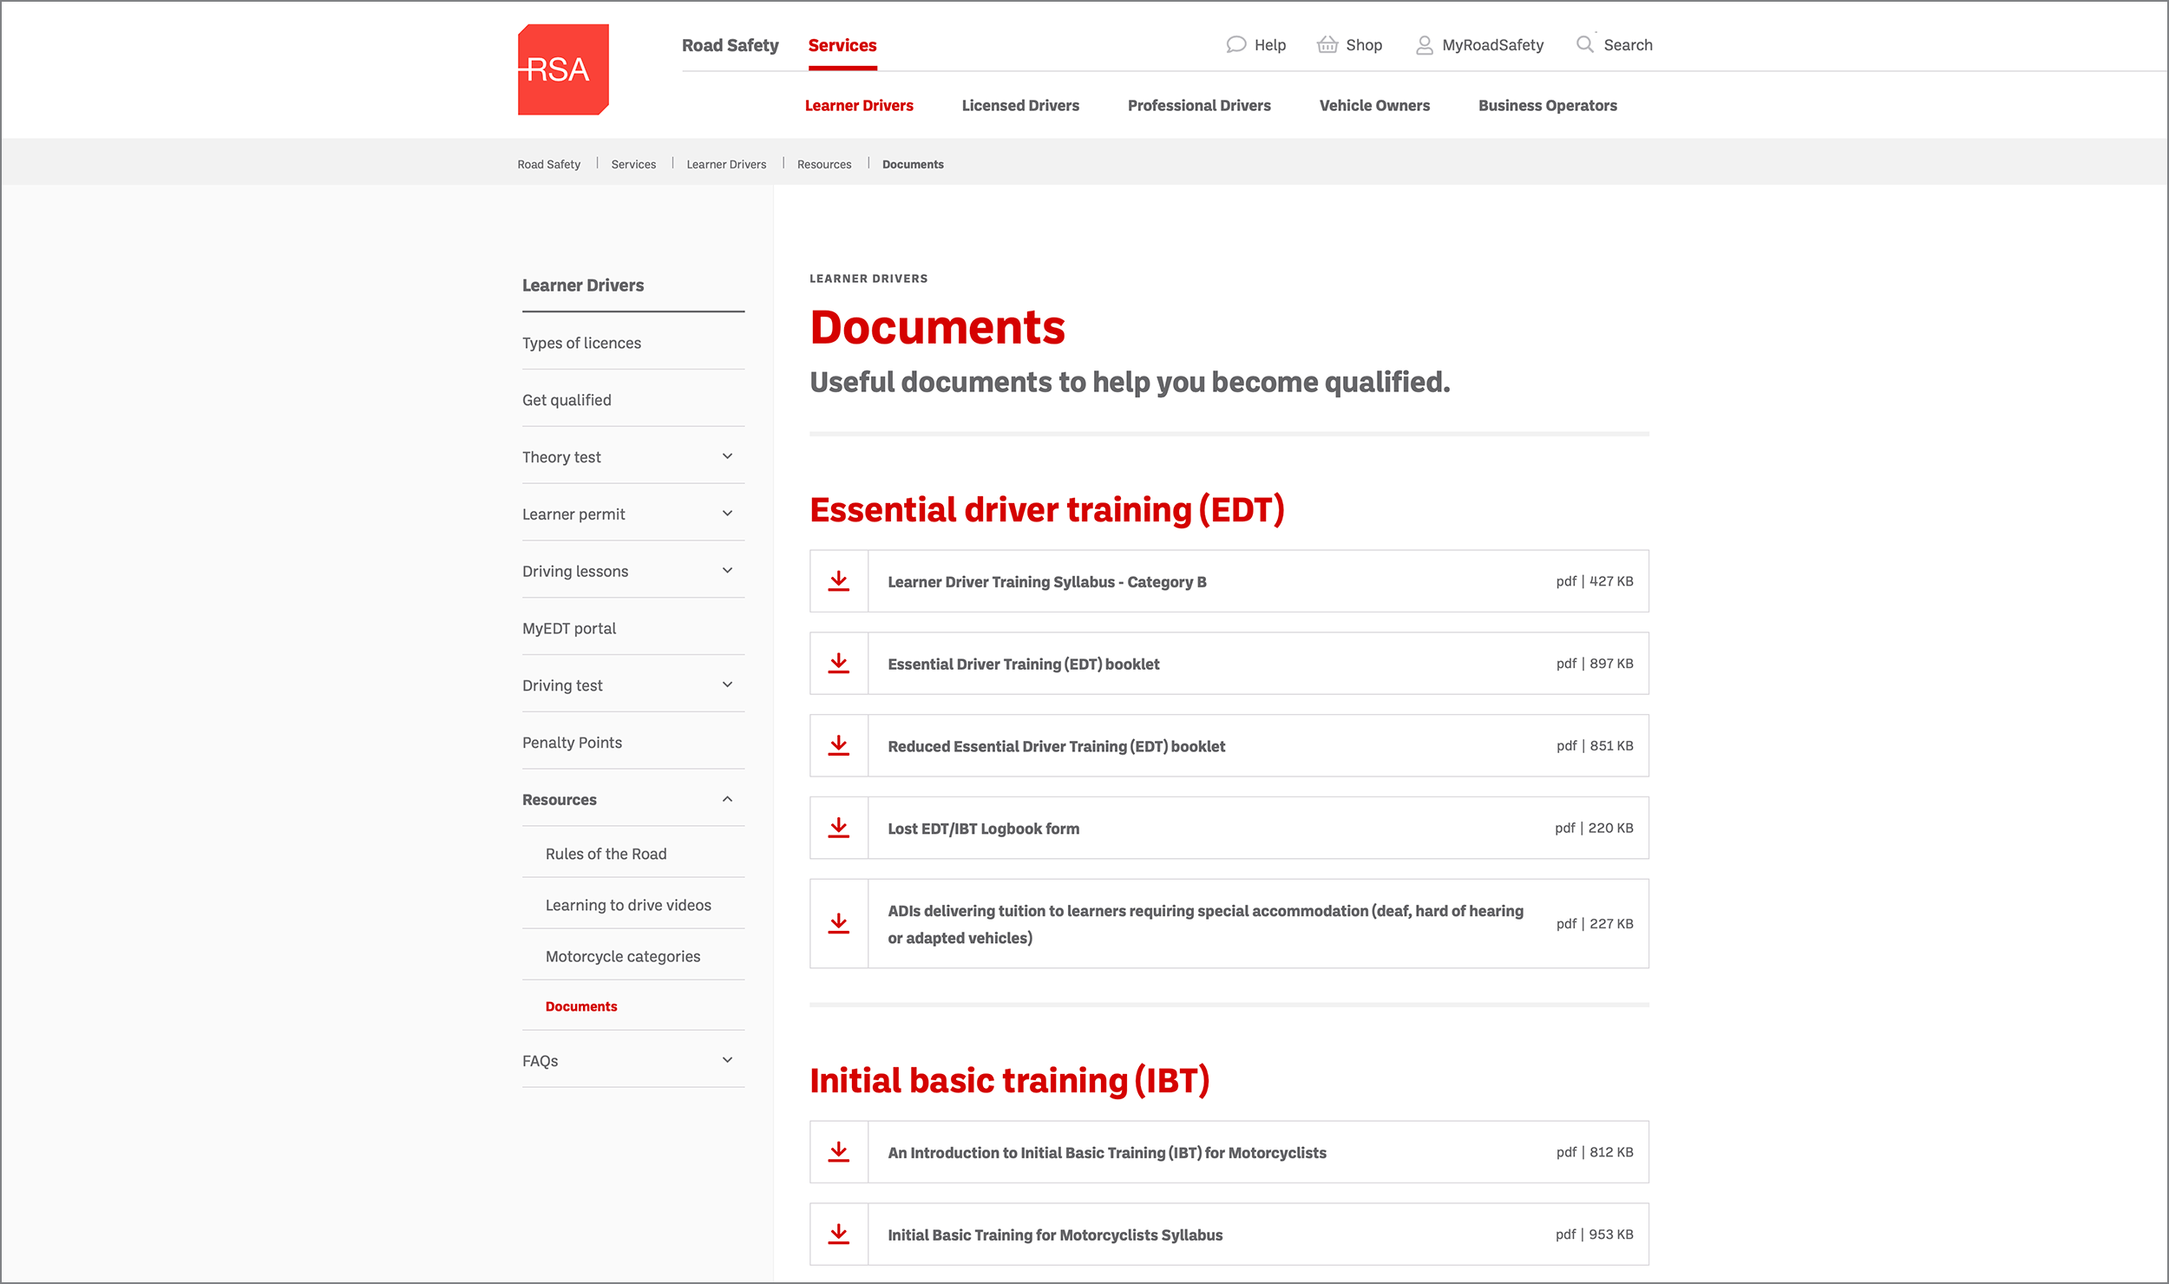
Task: Open Learner Drivers sidebar heading
Action: (583, 285)
